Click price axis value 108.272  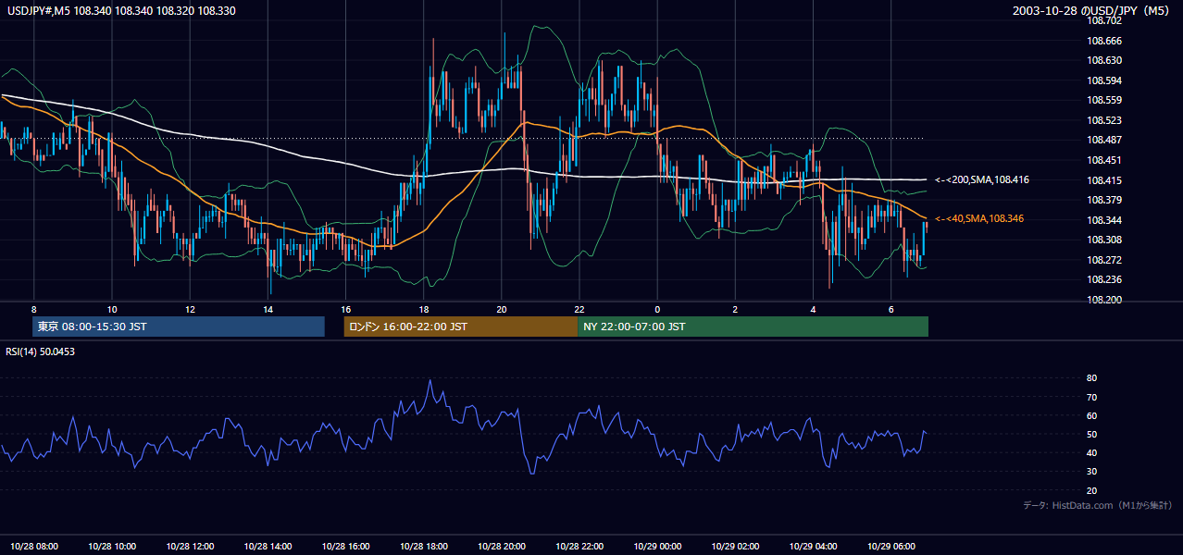pyautogui.click(x=1103, y=260)
